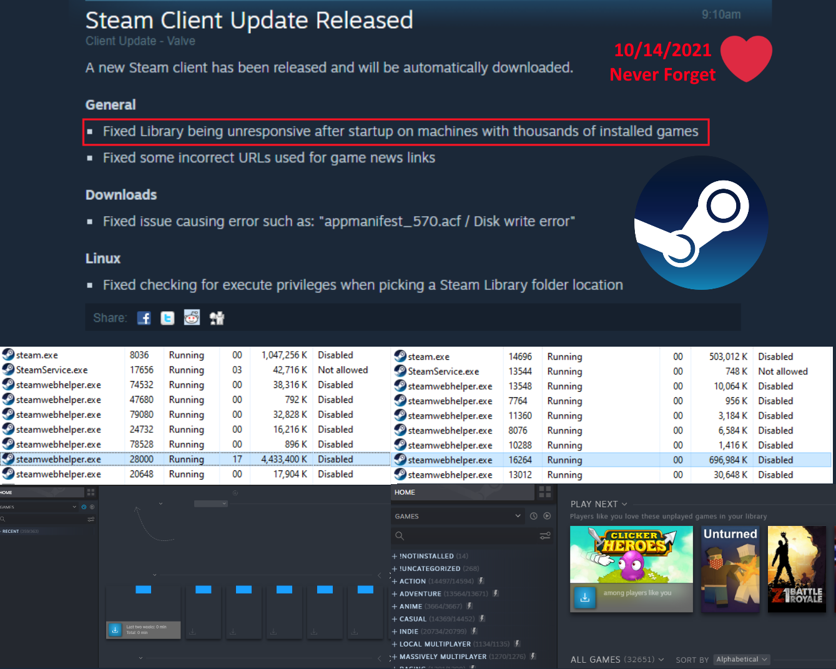Image resolution: width=836 pixels, height=669 pixels.
Task: Click the Steam icon beside steam.exe PID 14696
Action: [x=400, y=357]
